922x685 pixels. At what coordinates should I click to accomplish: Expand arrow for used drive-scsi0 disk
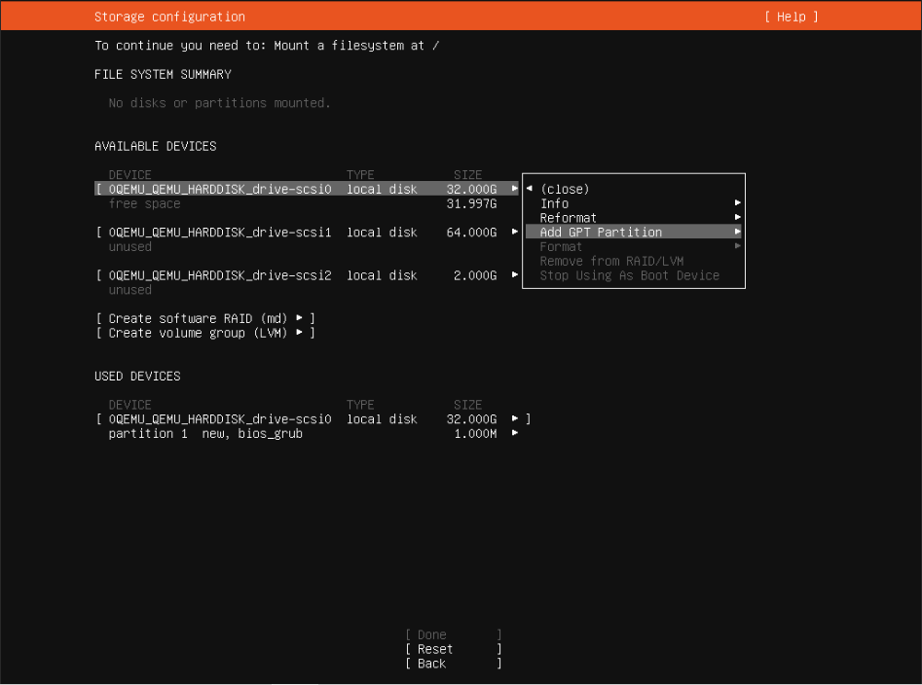515,419
